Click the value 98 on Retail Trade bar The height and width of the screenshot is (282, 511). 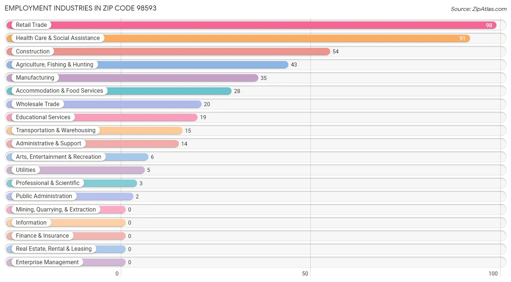489,25
